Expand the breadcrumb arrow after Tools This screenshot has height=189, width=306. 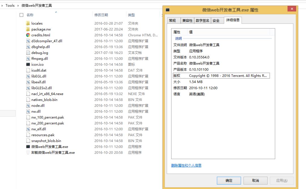pyautogui.click(x=18, y=6)
